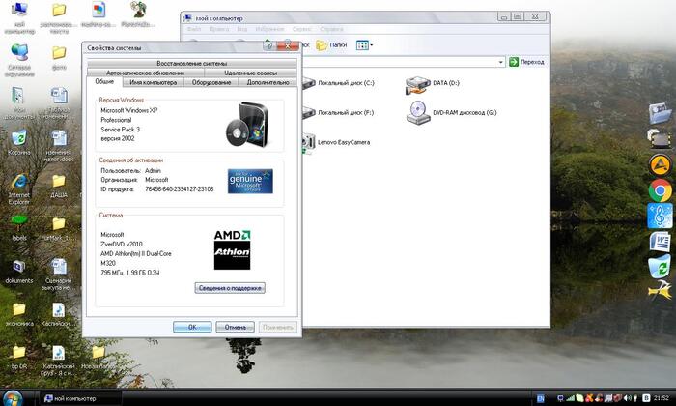The image size is (676, 406).
Task: Expand the view mode dropdown in the toolbar
Action: click(371, 44)
